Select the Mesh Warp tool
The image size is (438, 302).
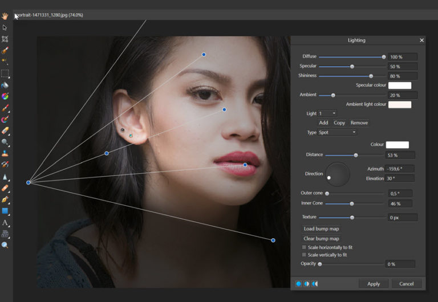point(5,234)
